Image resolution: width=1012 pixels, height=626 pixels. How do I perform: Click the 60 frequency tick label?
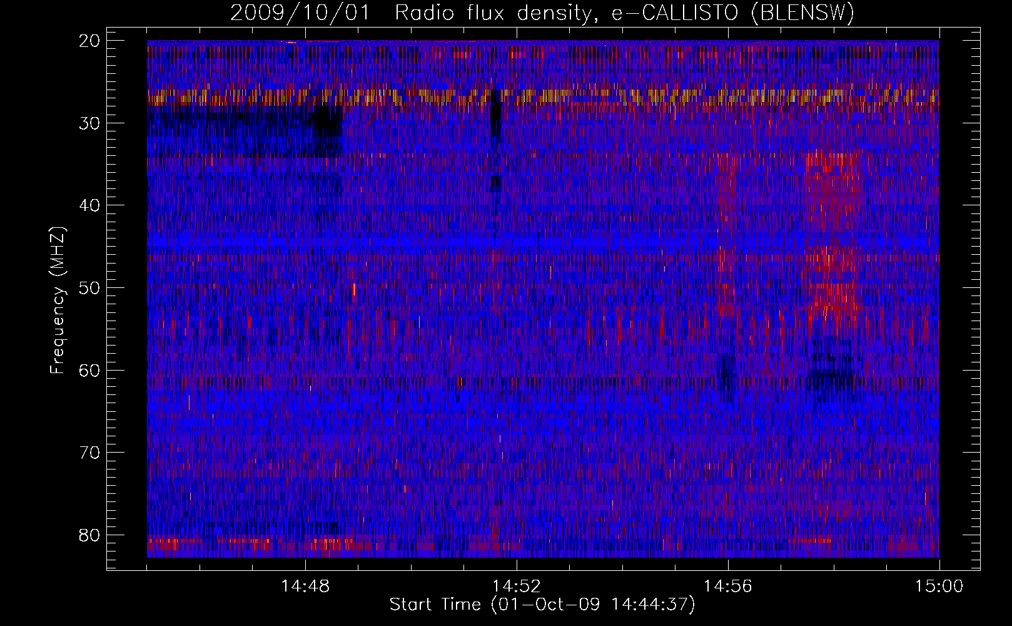(90, 370)
